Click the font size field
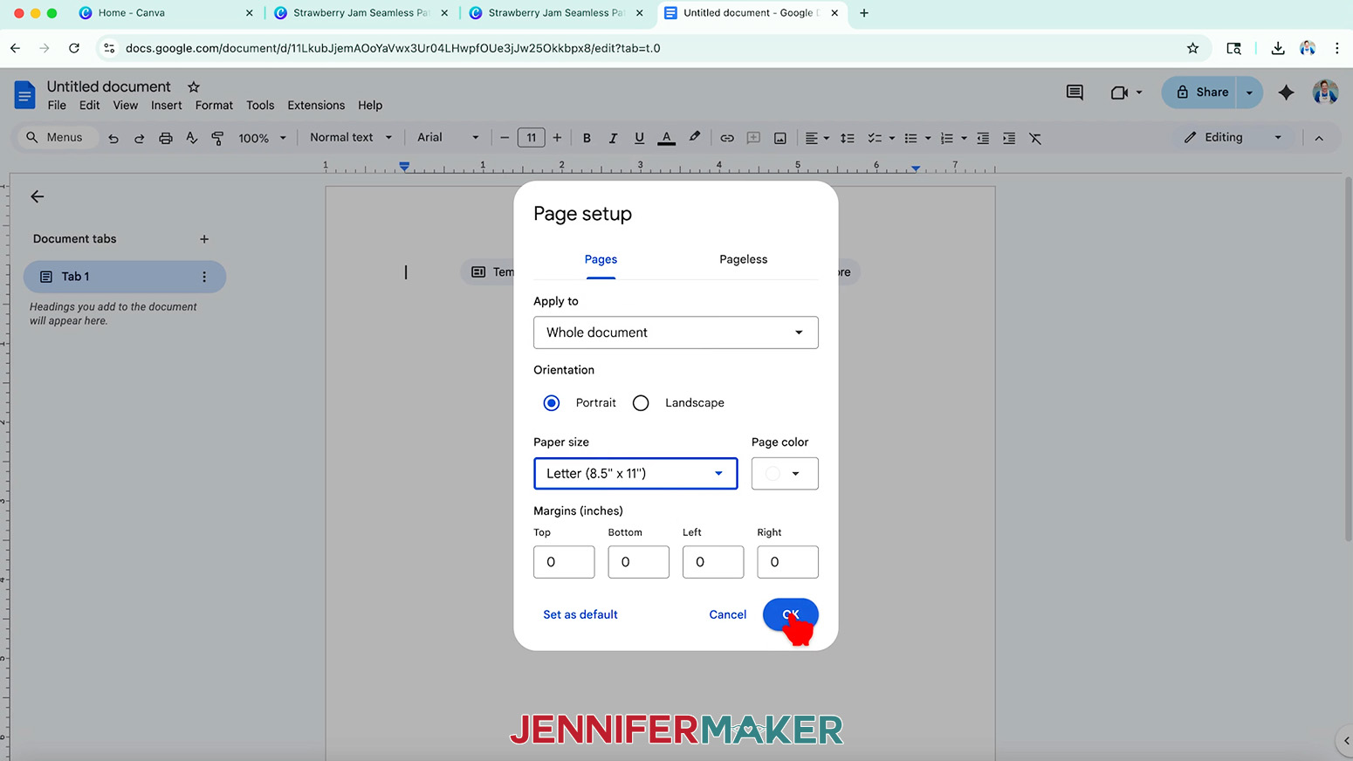The image size is (1353, 761). pyautogui.click(x=531, y=137)
